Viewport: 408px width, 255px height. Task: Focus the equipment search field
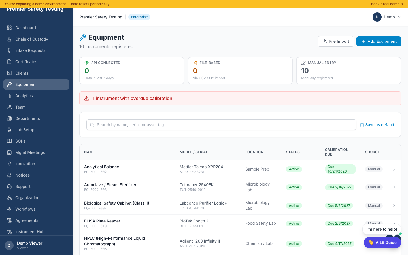221,125
